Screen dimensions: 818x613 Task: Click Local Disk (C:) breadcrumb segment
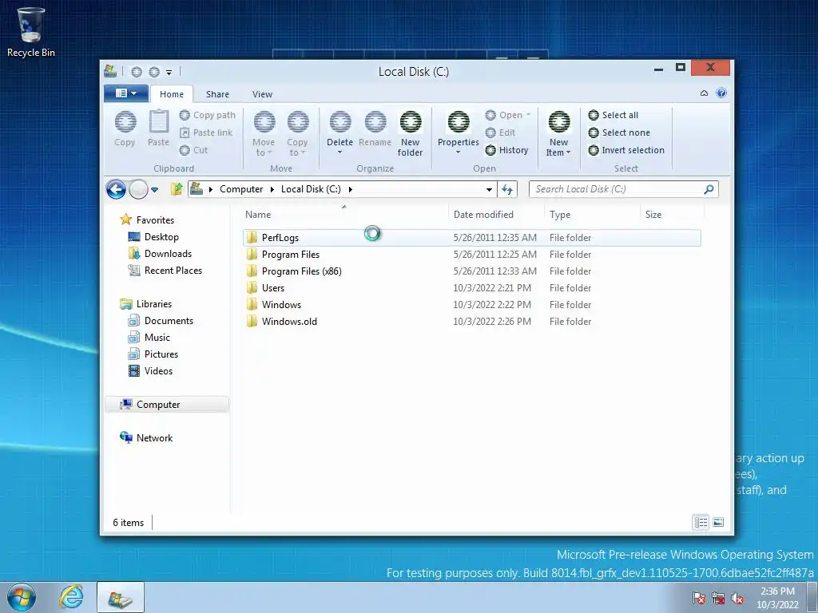311,189
